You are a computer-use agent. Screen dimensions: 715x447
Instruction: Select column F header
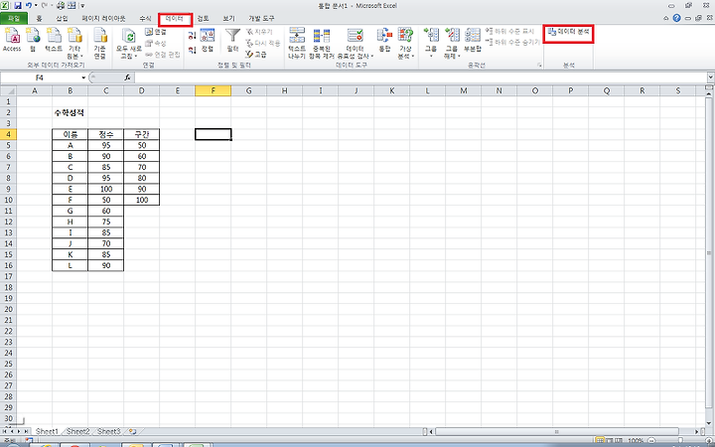(x=213, y=90)
